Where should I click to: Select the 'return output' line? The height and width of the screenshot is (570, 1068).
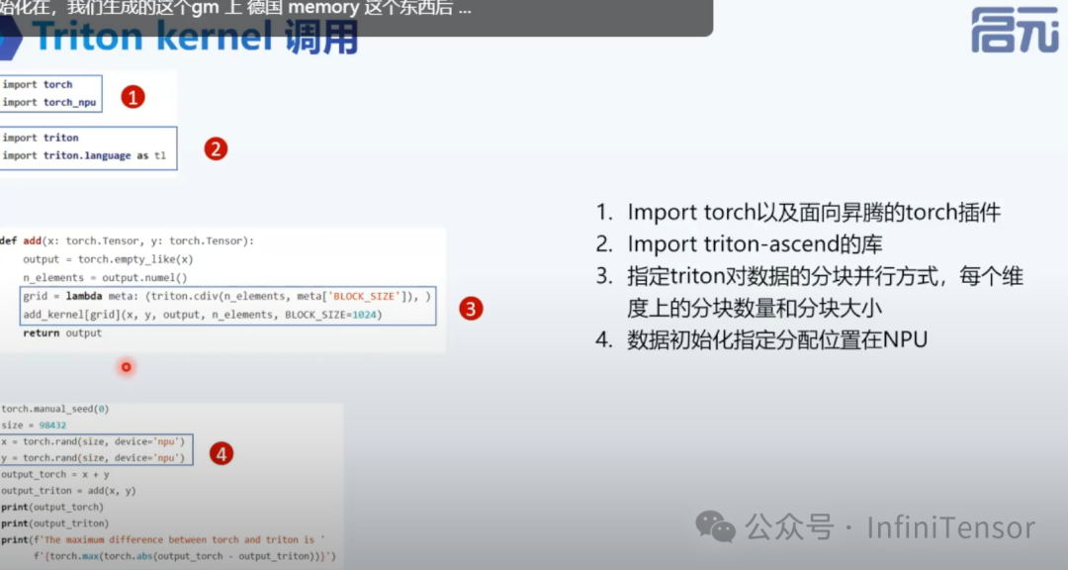[x=62, y=332]
